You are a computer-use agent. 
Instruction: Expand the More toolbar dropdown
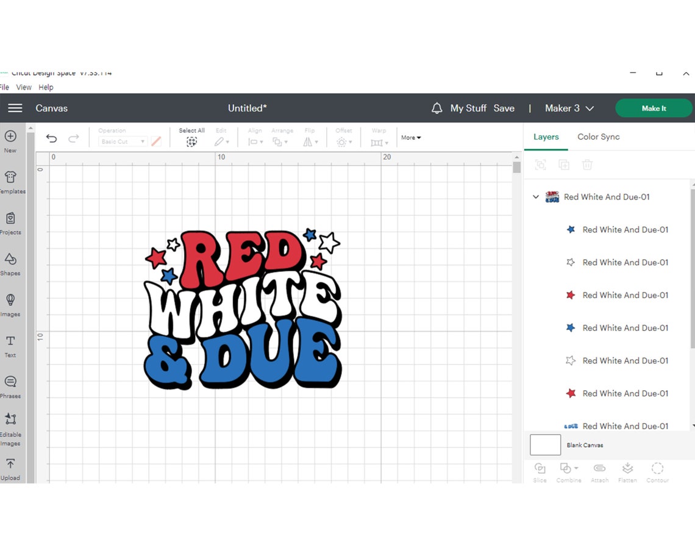coord(411,137)
